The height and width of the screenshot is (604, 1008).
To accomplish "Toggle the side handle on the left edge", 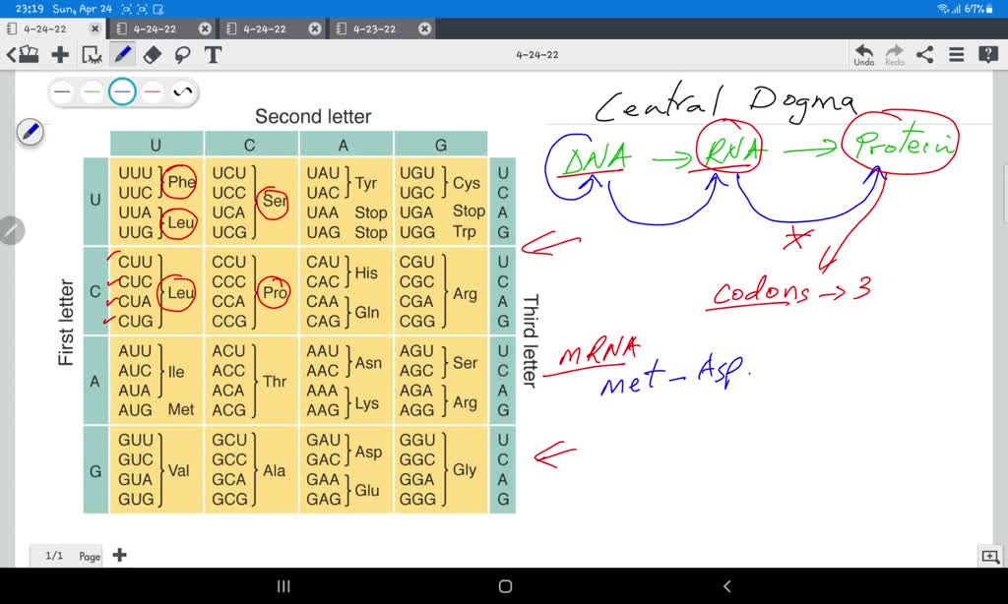I will [x=11, y=230].
